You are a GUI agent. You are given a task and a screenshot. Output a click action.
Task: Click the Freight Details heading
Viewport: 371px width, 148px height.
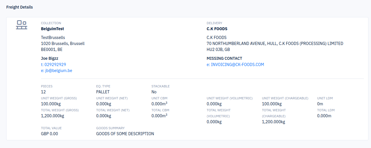(x=19, y=7)
